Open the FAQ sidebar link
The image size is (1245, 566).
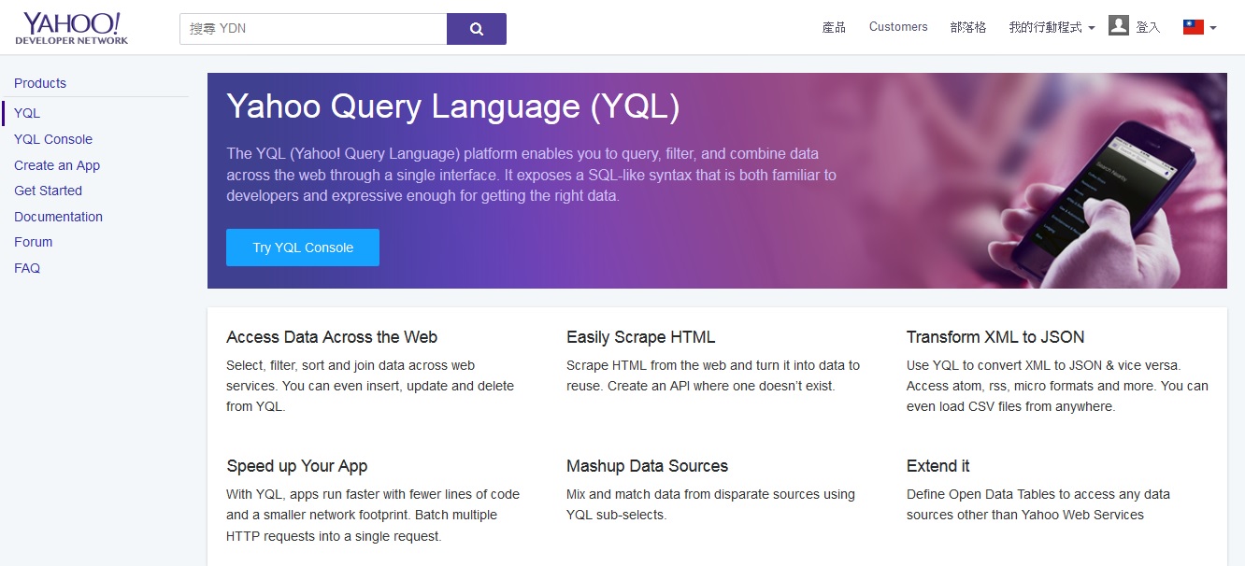click(27, 268)
